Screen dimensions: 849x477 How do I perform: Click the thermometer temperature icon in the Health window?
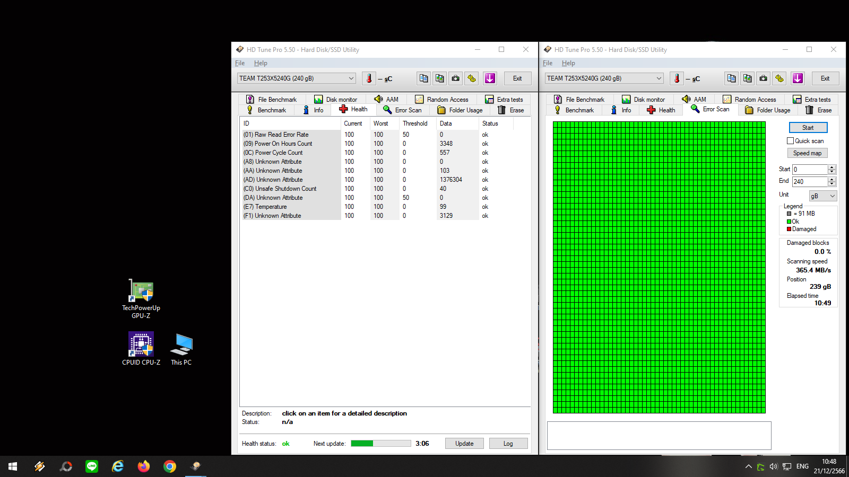tap(369, 78)
